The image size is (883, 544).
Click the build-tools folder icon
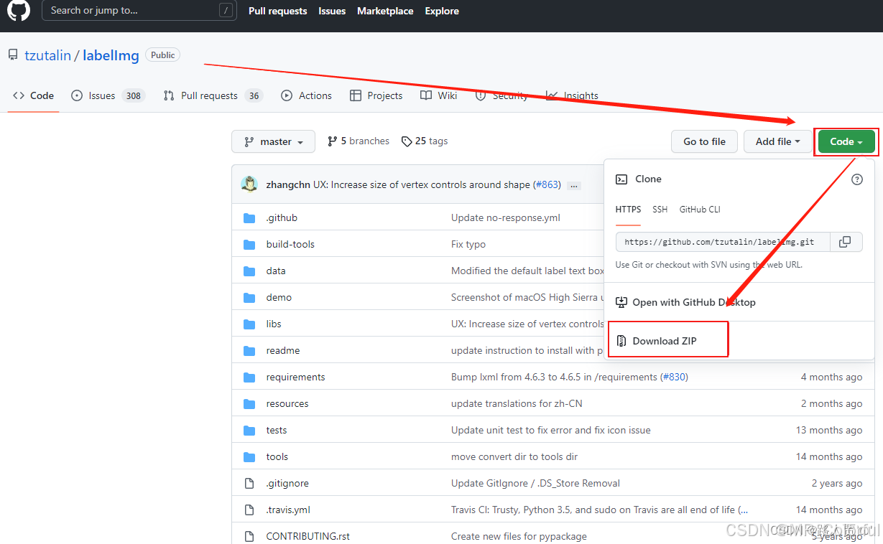[249, 244]
